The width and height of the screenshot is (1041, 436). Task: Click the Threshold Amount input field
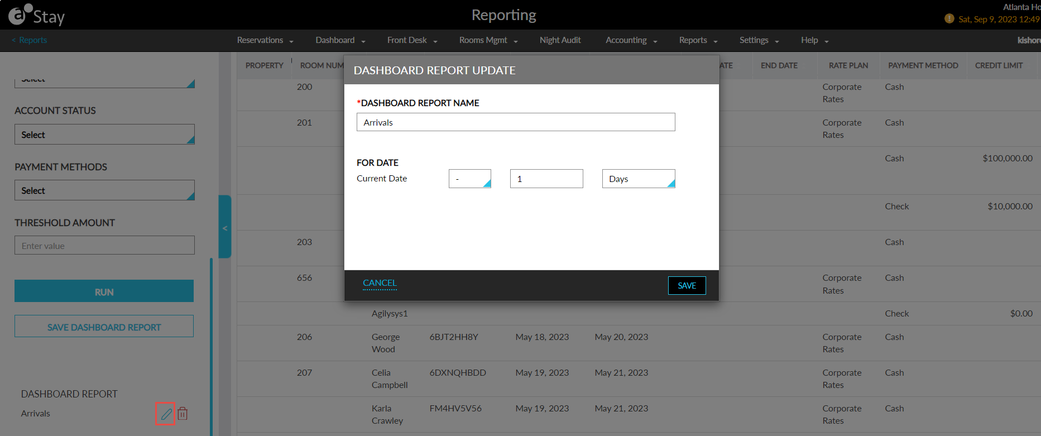tap(104, 245)
